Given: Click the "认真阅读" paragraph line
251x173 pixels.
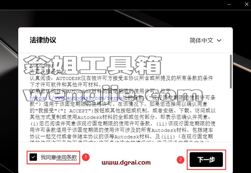Looking at the screenshot, I should click(121, 78).
